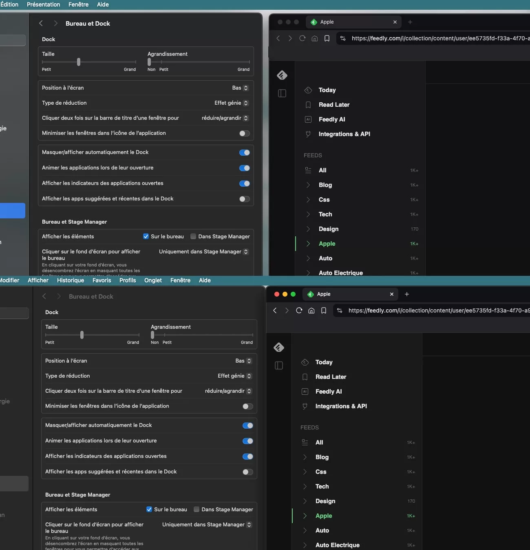Disable 'Masquer/afficher automatiquement le Dock' in upper settings

tap(245, 152)
